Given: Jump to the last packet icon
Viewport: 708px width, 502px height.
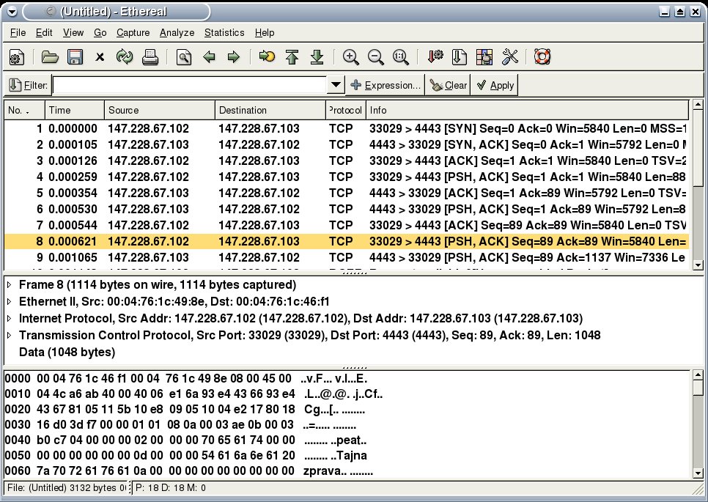Looking at the screenshot, I should (317, 57).
